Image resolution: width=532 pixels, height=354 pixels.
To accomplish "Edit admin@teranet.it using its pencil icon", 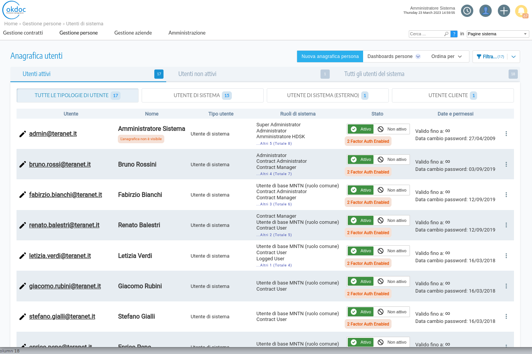I will [x=22, y=134].
